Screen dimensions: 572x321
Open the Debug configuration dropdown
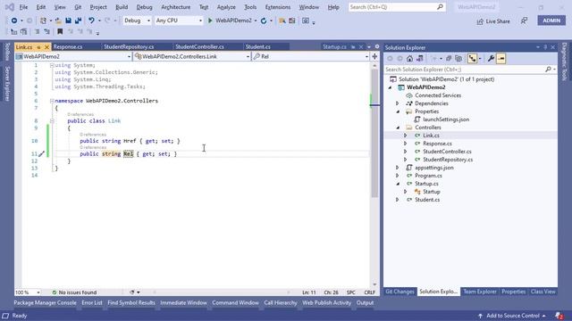click(137, 21)
